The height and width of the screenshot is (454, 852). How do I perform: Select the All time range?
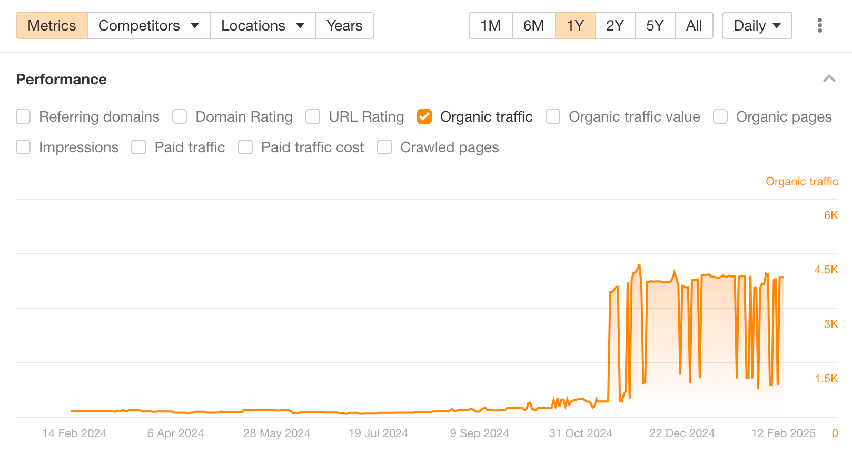(x=694, y=25)
